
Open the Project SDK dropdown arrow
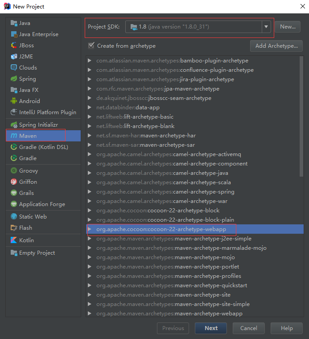pos(266,27)
